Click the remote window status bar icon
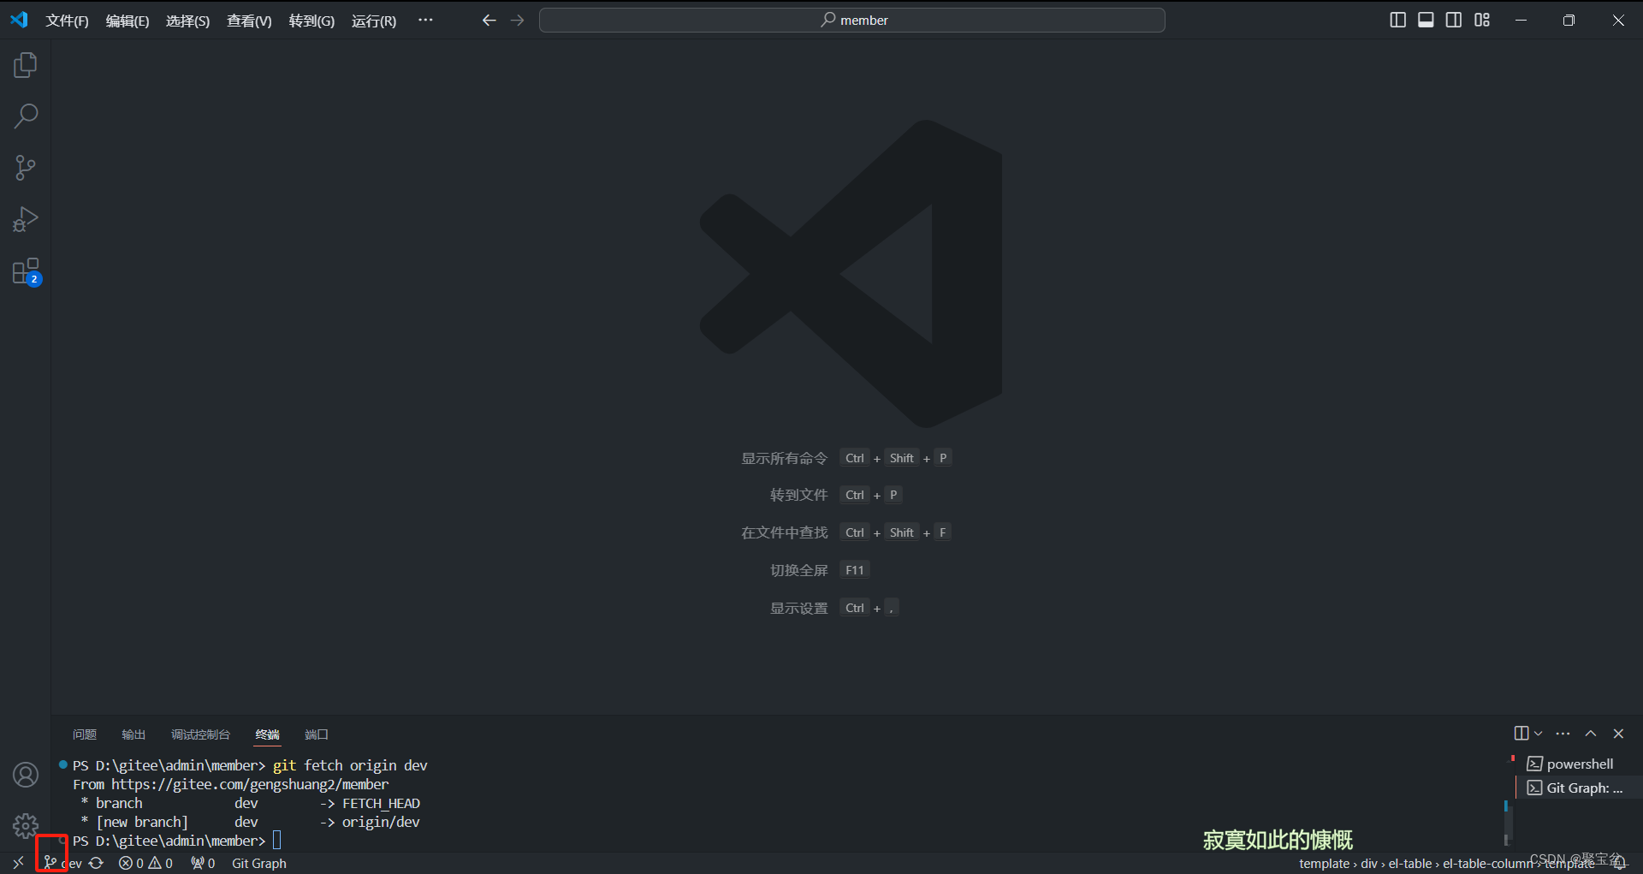This screenshot has width=1643, height=874. coord(18,863)
